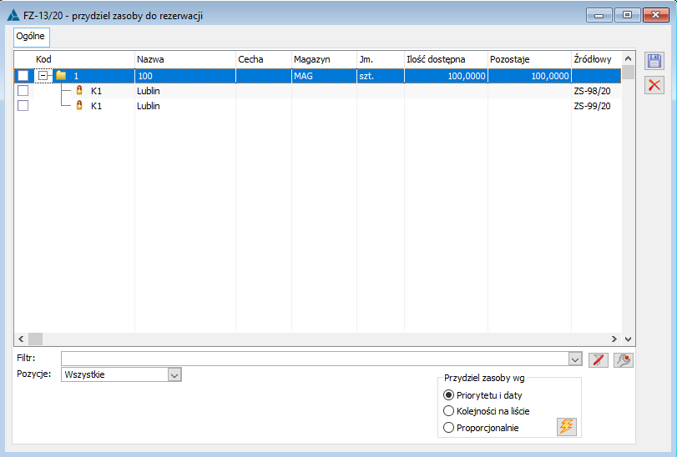Open the Pozycje Wszystkie dropdown
Image resolution: width=677 pixels, height=457 pixels.
(174, 374)
